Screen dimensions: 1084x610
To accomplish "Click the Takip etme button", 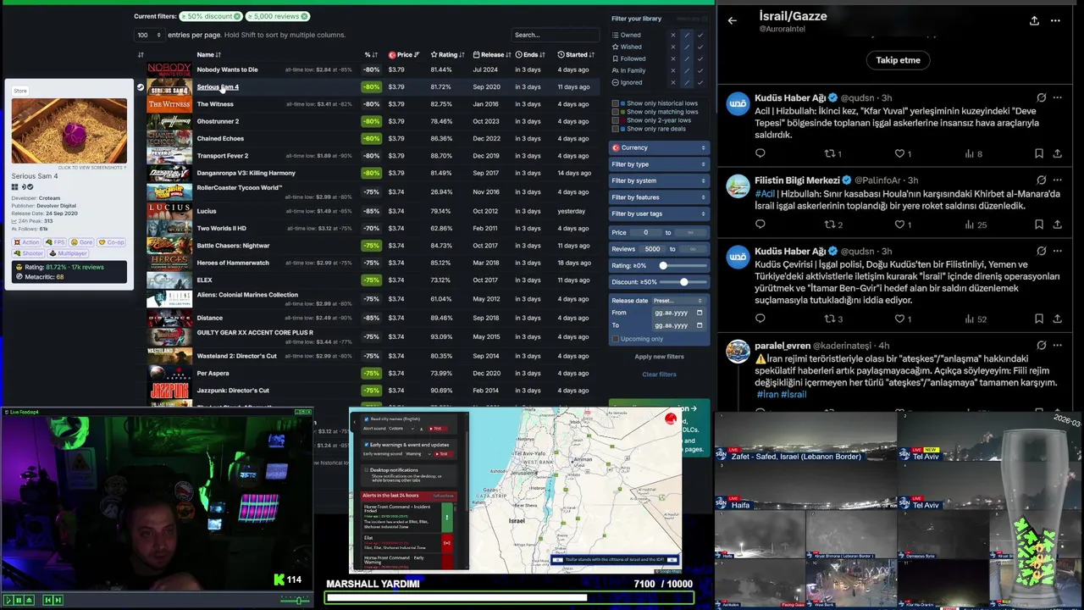I will click(898, 60).
